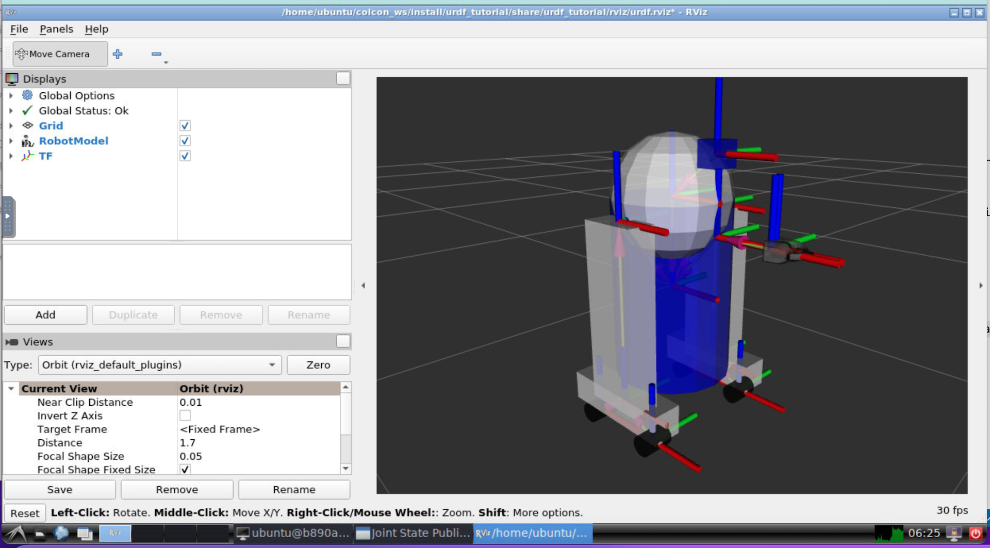Collapse the Current View tree row
Viewport: 990px width, 548px height.
point(11,389)
